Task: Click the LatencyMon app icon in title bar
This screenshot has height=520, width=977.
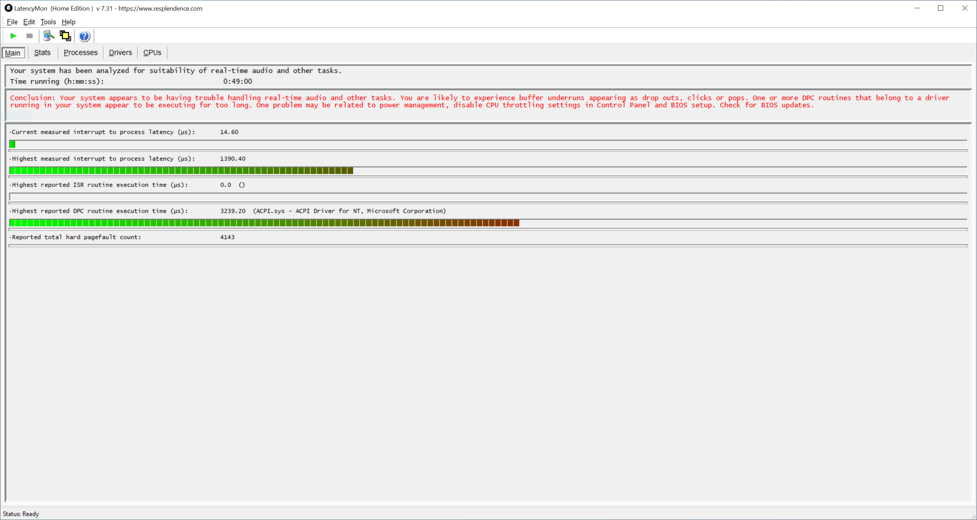Action: (8, 8)
